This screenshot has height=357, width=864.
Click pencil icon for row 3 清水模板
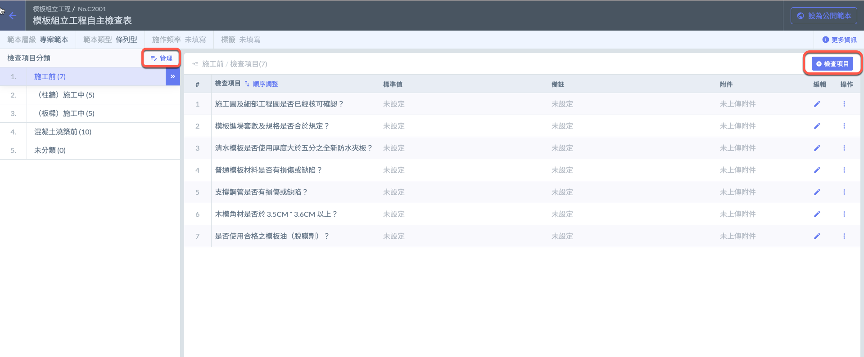pyautogui.click(x=817, y=148)
